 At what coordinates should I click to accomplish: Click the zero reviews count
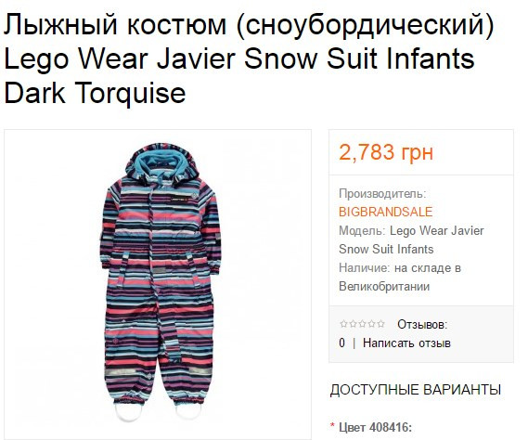(341, 343)
